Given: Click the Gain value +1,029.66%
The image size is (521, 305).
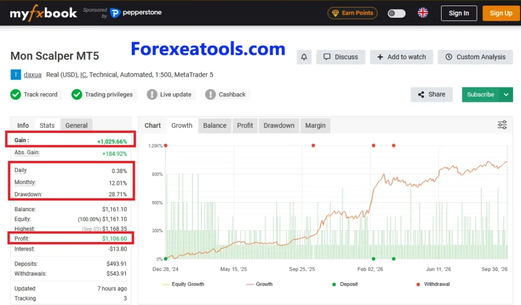Looking at the screenshot, I should pyautogui.click(x=112, y=142).
